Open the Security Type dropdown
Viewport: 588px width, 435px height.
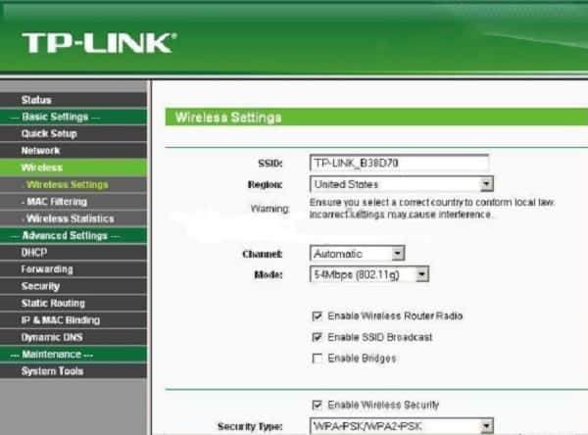tap(402, 426)
